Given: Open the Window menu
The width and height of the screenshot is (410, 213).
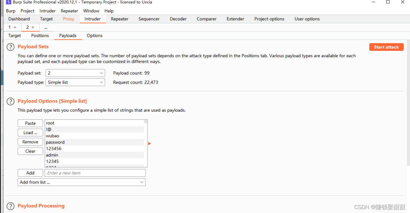Looking at the screenshot, I should tap(91, 11).
